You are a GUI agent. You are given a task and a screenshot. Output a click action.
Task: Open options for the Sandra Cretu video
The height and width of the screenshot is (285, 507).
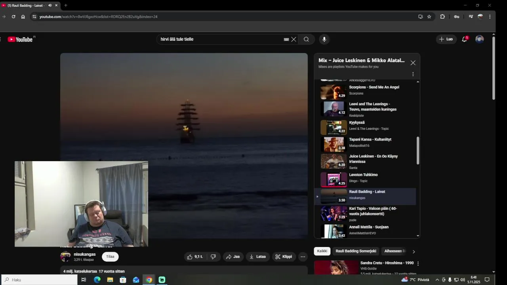click(418, 263)
